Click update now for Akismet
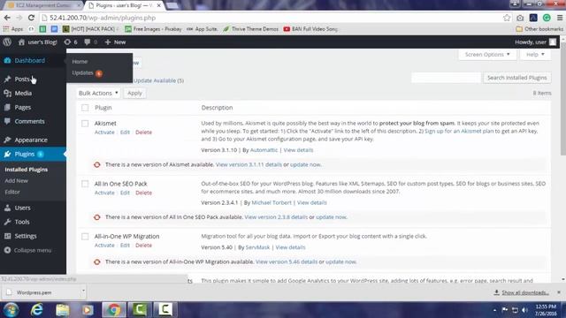566x318 pixels. tap(305, 164)
